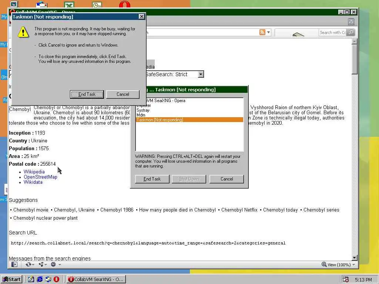Click the Outlook Express quick launch icon
Image resolution: width=379 pixels, height=284 pixels.
pos(48,280)
